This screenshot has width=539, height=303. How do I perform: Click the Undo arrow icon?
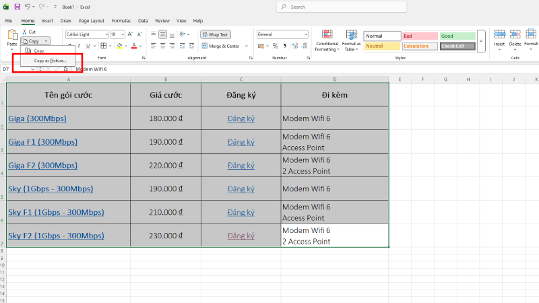(28, 6)
